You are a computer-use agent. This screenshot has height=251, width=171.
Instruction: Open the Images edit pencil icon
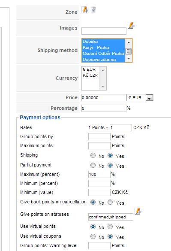(131, 25)
